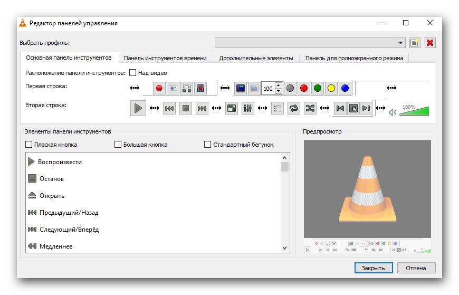Click the elements list scroll down arrow
Screen dimensions: 459x295
click(284, 248)
